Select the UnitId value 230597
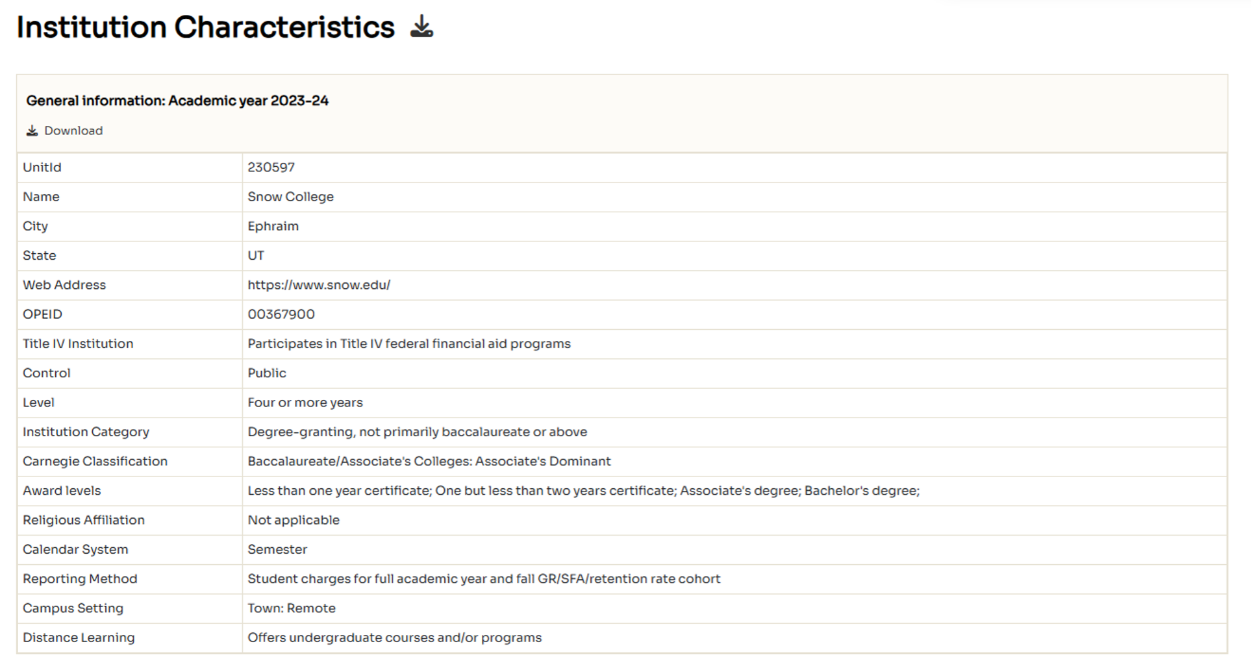Image resolution: width=1252 pixels, height=670 pixels. click(271, 167)
